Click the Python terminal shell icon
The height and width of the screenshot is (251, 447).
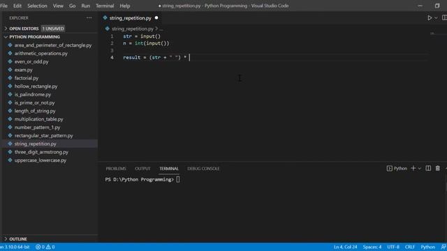click(x=390, y=169)
